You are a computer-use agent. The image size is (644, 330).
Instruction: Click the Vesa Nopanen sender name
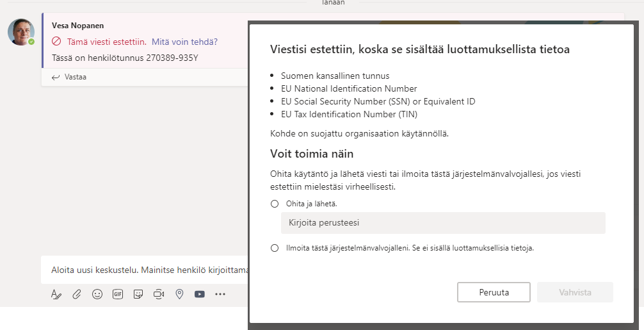click(x=77, y=26)
